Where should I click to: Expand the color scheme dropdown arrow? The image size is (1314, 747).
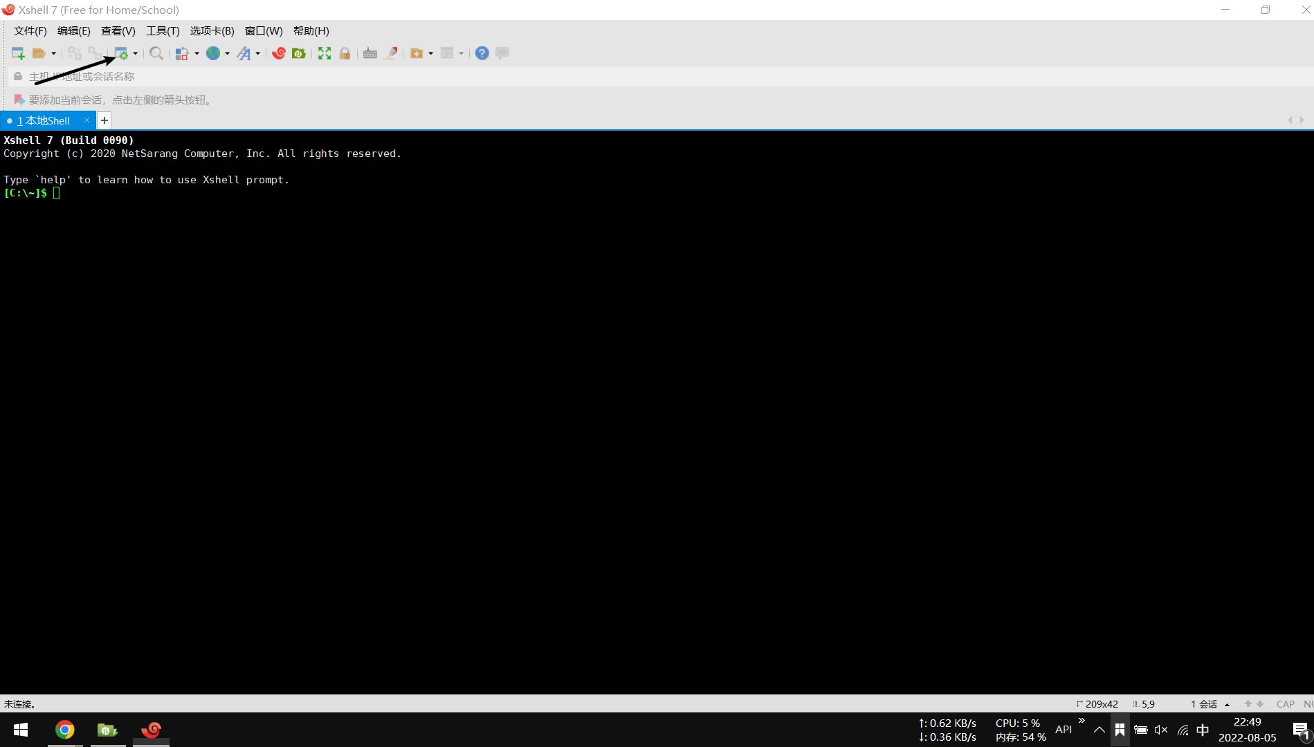click(197, 53)
